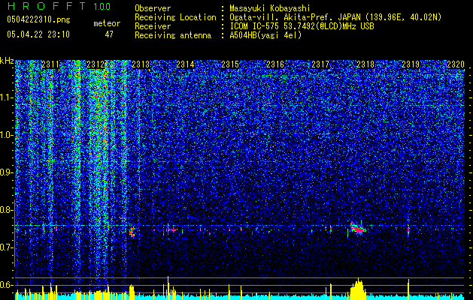Click the 2312 time marker
473x300 pixels.
96,64
